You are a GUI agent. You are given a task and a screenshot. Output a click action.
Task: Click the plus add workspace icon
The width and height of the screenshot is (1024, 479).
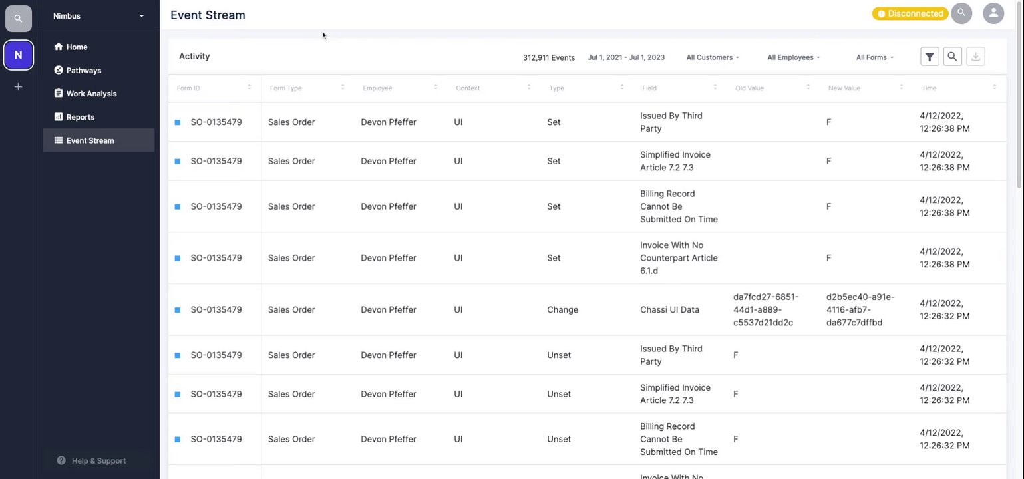(x=18, y=87)
